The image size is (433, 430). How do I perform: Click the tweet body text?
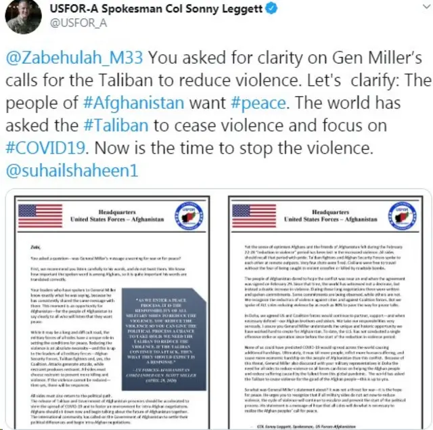click(x=218, y=114)
